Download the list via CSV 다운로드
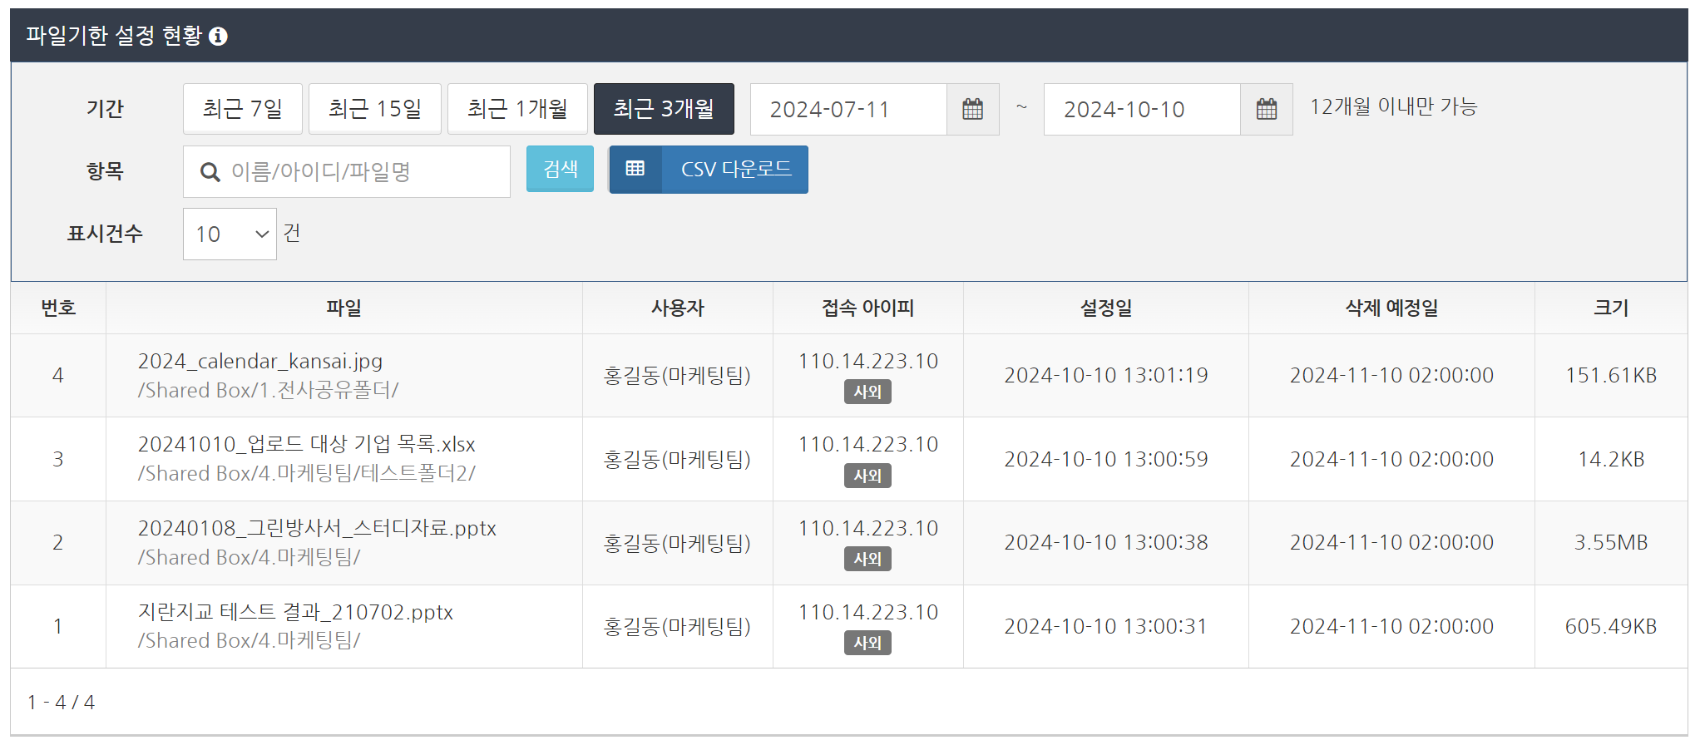This screenshot has height=740, width=1700. (735, 170)
